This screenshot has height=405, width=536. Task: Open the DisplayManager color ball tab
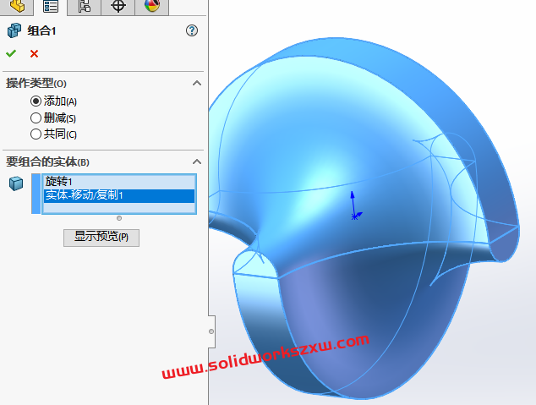(x=152, y=6)
